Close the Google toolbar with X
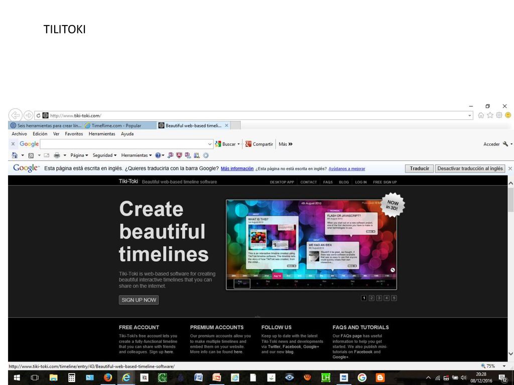 13,144
